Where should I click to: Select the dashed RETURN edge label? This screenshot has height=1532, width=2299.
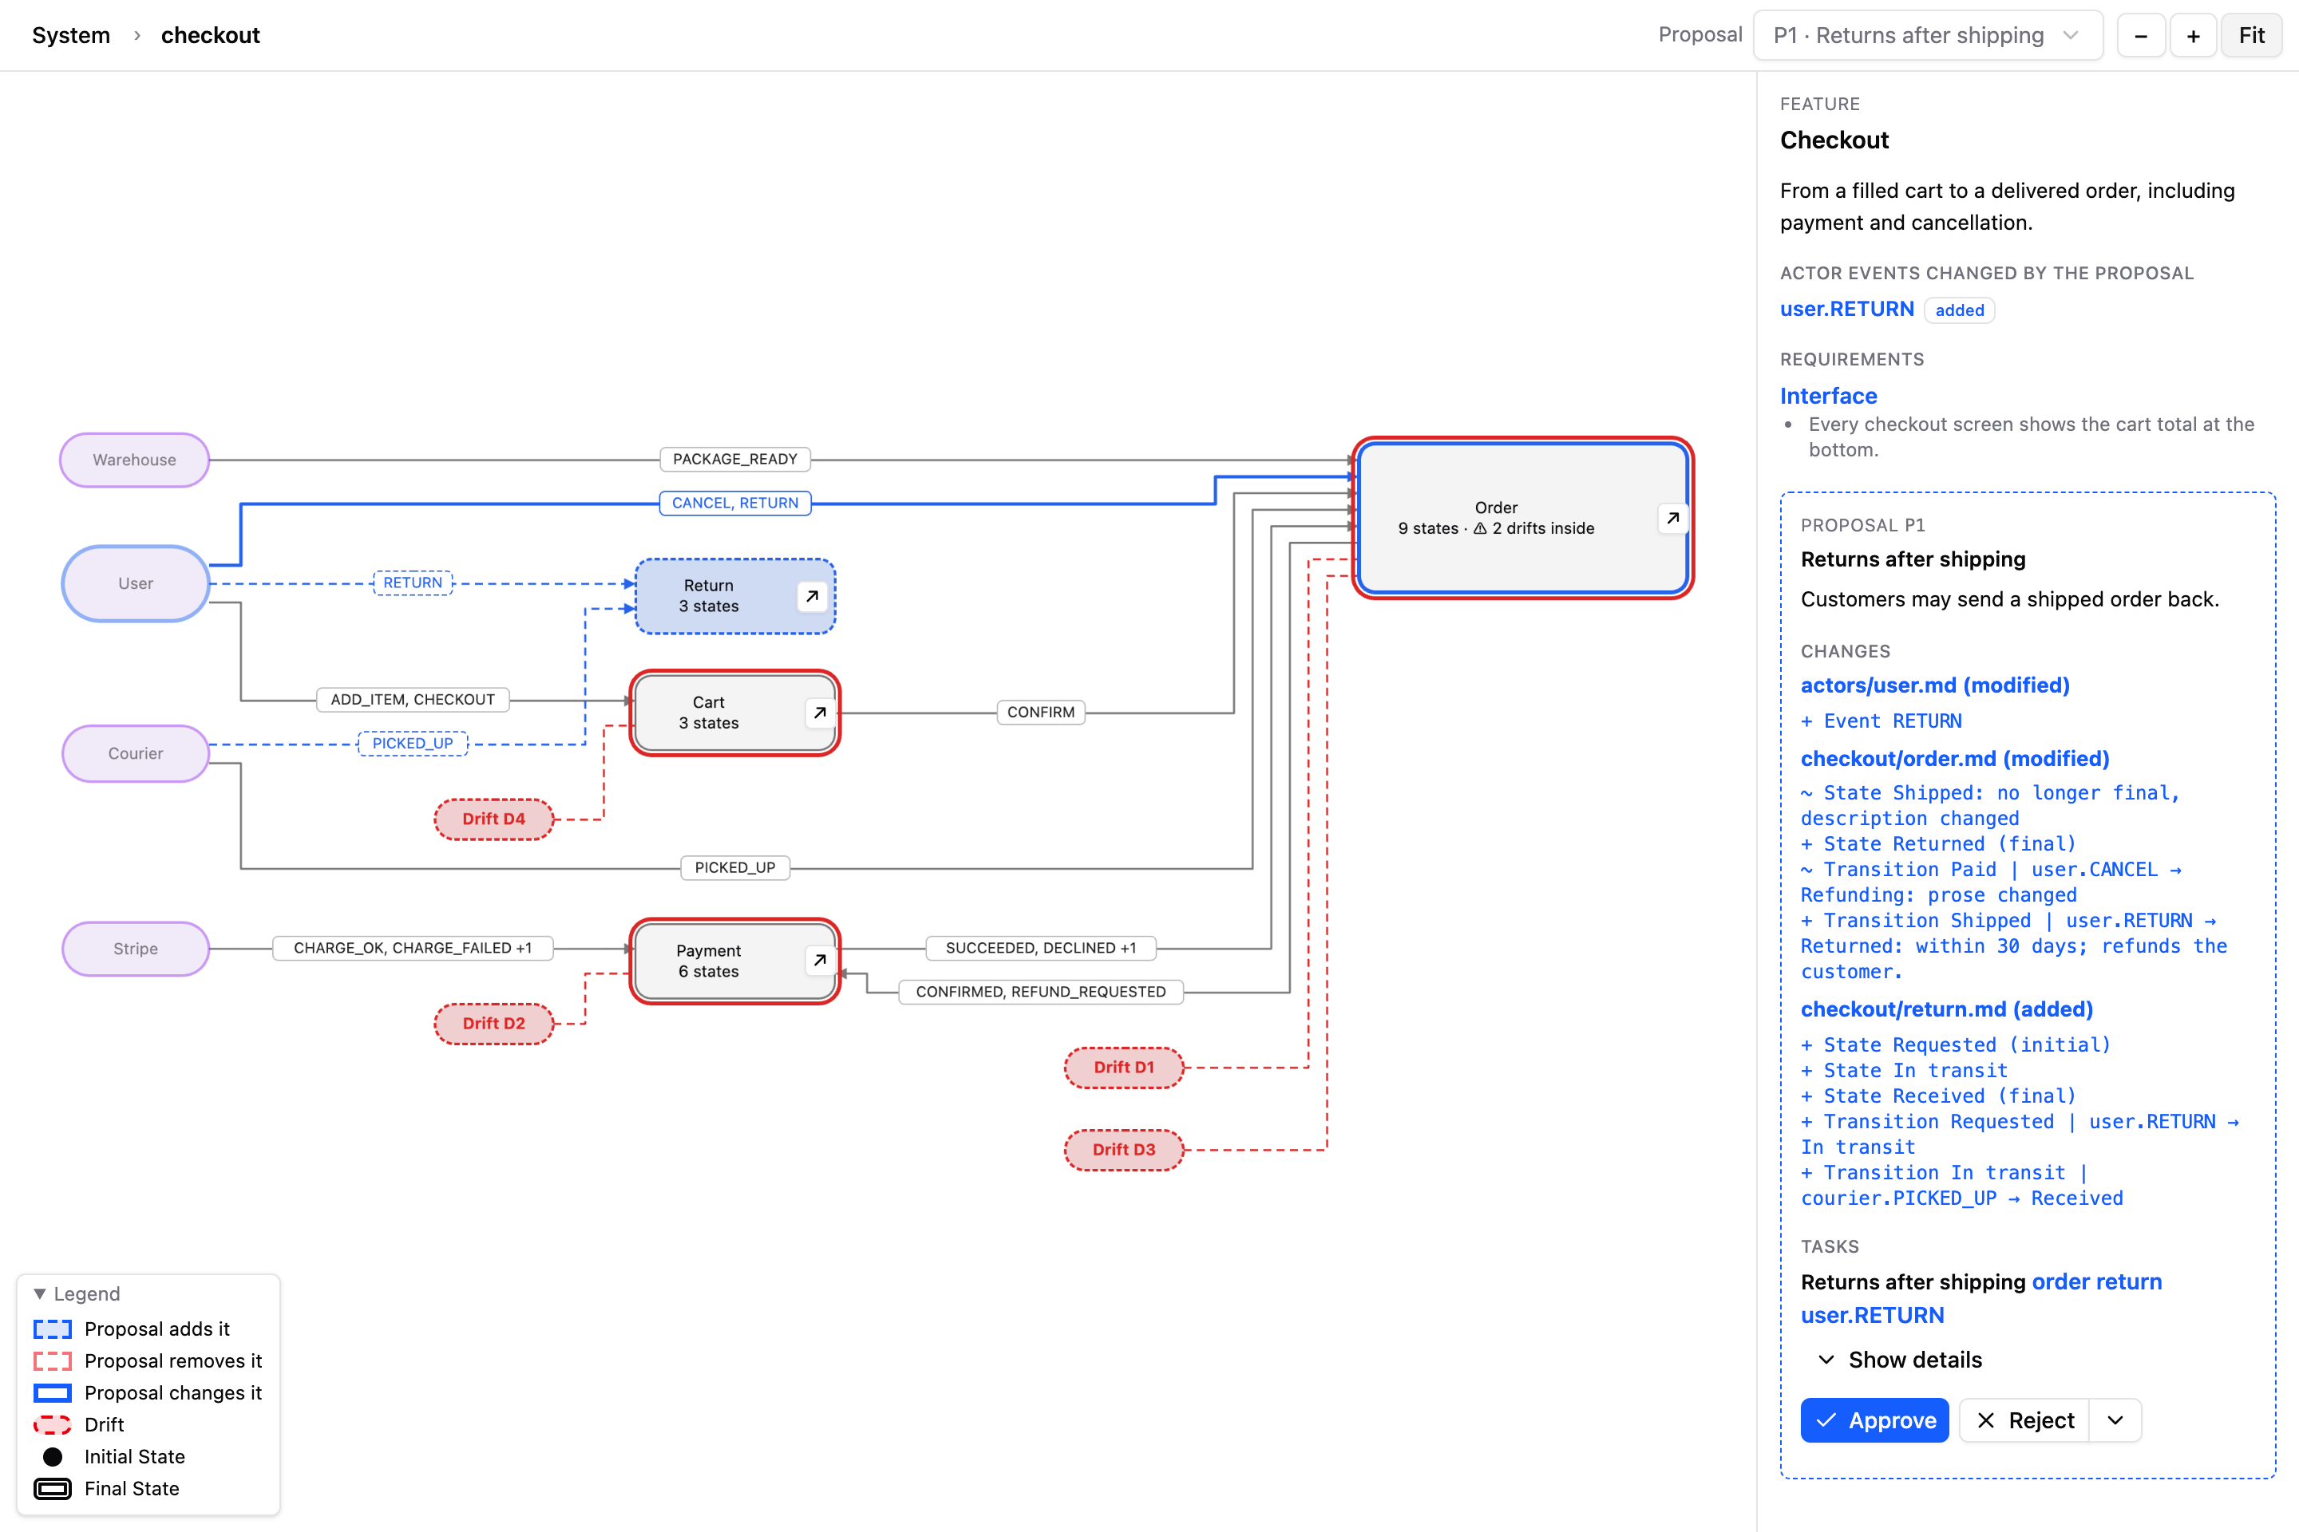(x=413, y=583)
